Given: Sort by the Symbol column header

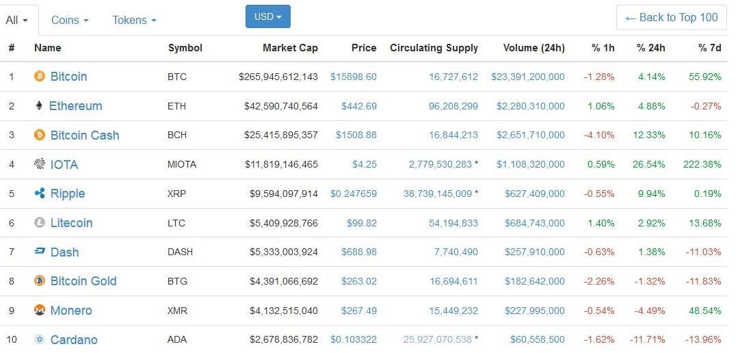Looking at the screenshot, I should 185,48.
